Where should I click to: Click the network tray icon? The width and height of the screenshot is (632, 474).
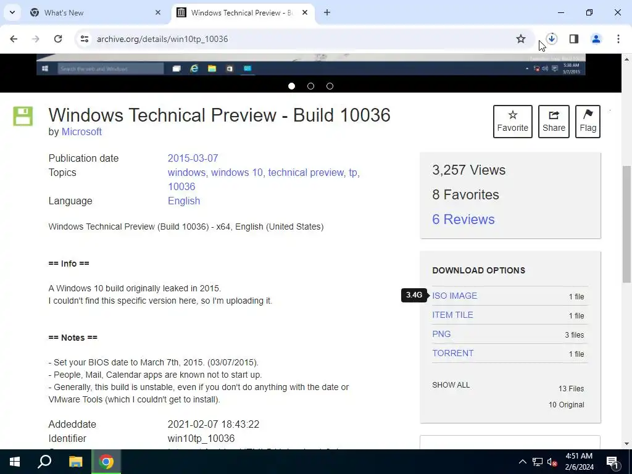click(538, 462)
